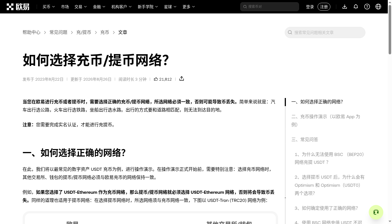
Task: Open the 市场 menu item
Action: [65, 7]
